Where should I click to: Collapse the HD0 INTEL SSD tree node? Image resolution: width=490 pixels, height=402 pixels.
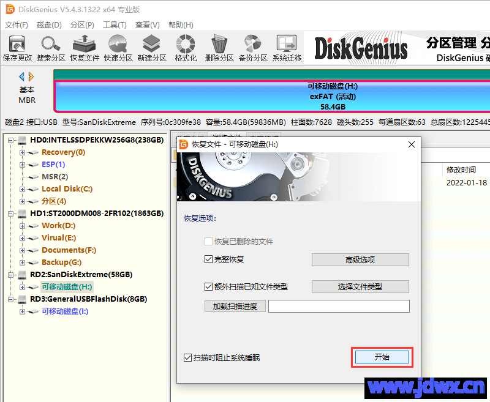point(10,141)
